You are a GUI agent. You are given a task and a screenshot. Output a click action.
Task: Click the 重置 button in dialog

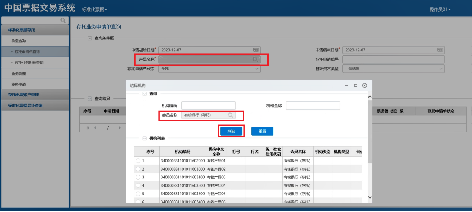[x=262, y=132]
